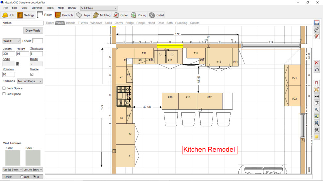
Task: Select the hand pan tool
Action: (316, 103)
